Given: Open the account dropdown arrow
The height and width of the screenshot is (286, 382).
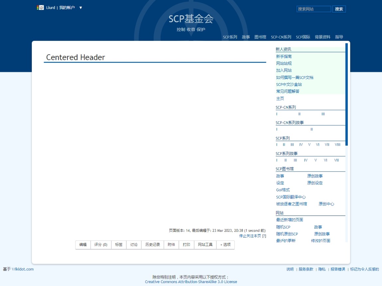Looking at the screenshot, I should click(81, 8).
